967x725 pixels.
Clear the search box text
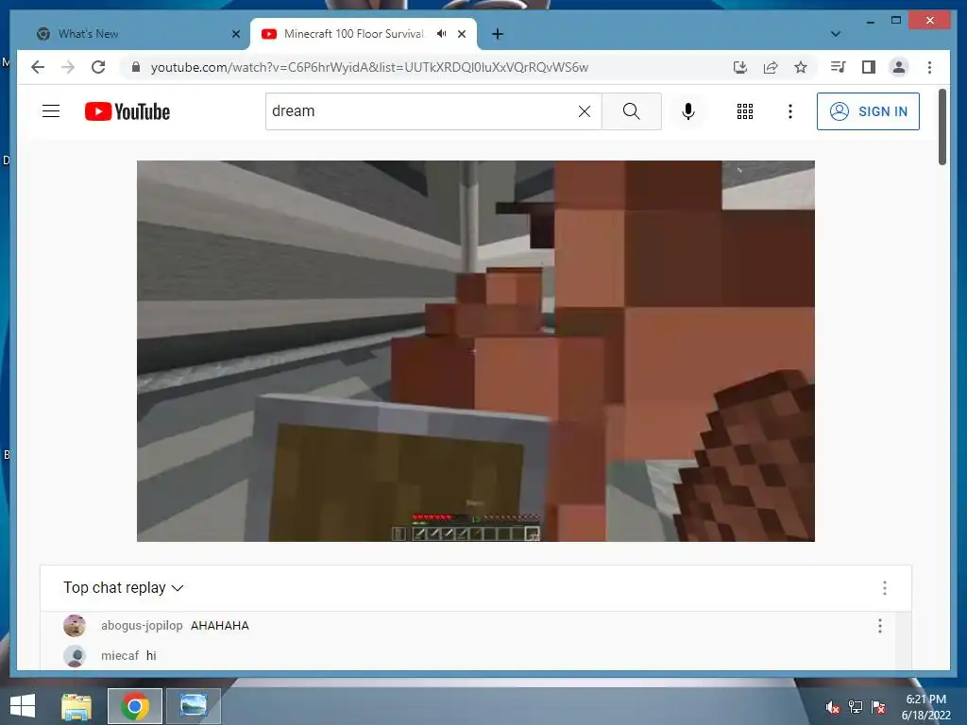(584, 111)
